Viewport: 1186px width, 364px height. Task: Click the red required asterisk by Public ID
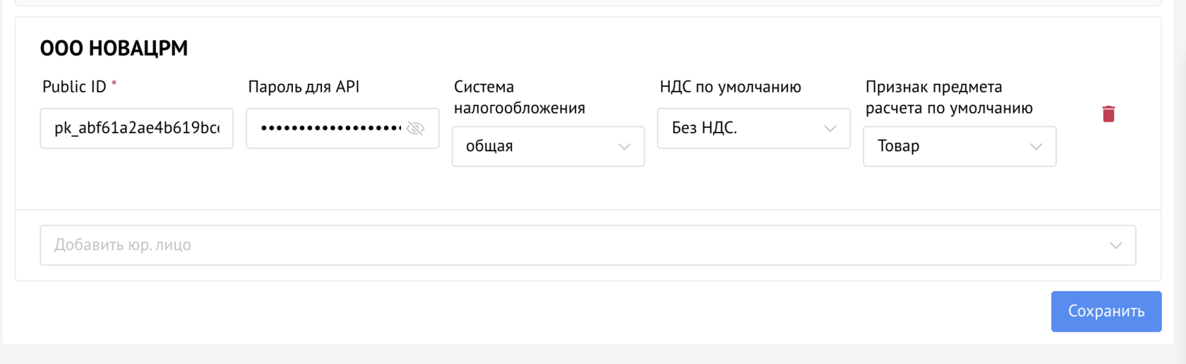click(x=114, y=85)
